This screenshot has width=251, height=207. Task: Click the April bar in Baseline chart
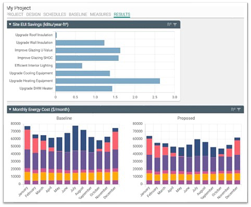[x=52, y=161]
